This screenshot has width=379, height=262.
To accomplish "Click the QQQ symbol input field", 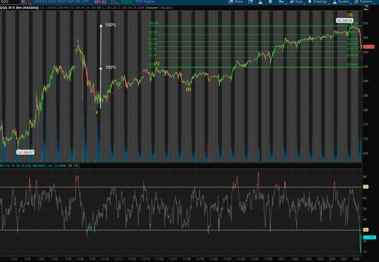I will (x=10, y=2).
